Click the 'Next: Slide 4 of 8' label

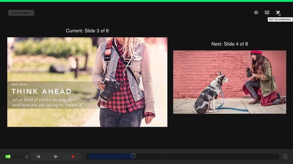(229, 44)
